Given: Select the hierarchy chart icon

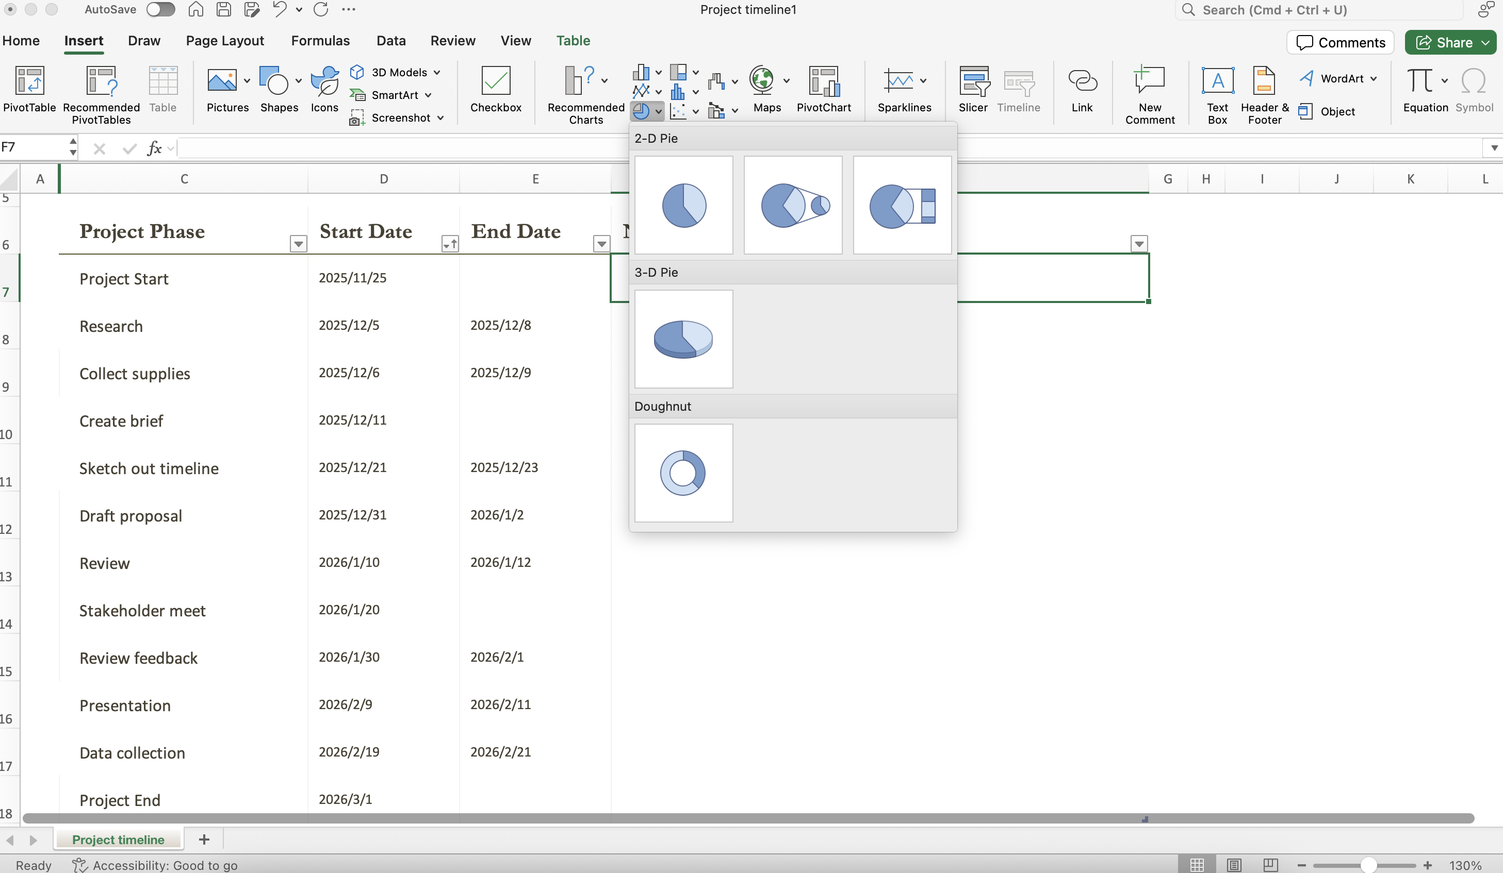Looking at the screenshot, I should (x=678, y=72).
